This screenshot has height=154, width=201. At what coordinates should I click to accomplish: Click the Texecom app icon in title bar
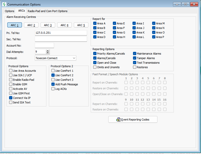pos(4,4)
